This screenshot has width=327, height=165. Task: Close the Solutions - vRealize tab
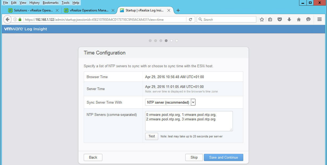[57, 10]
